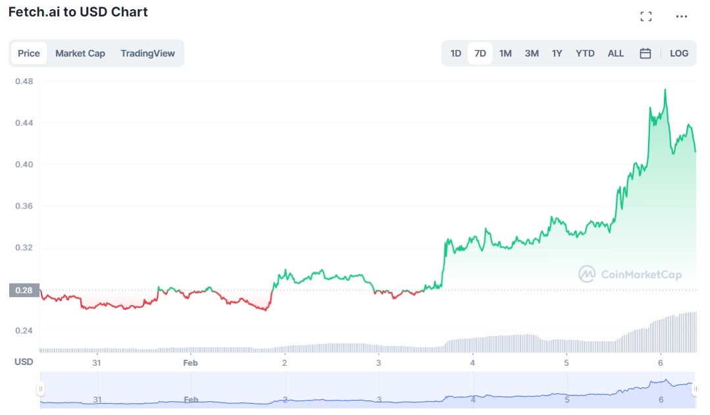Switch to the 7D tab
710x415 pixels.
(x=480, y=53)
